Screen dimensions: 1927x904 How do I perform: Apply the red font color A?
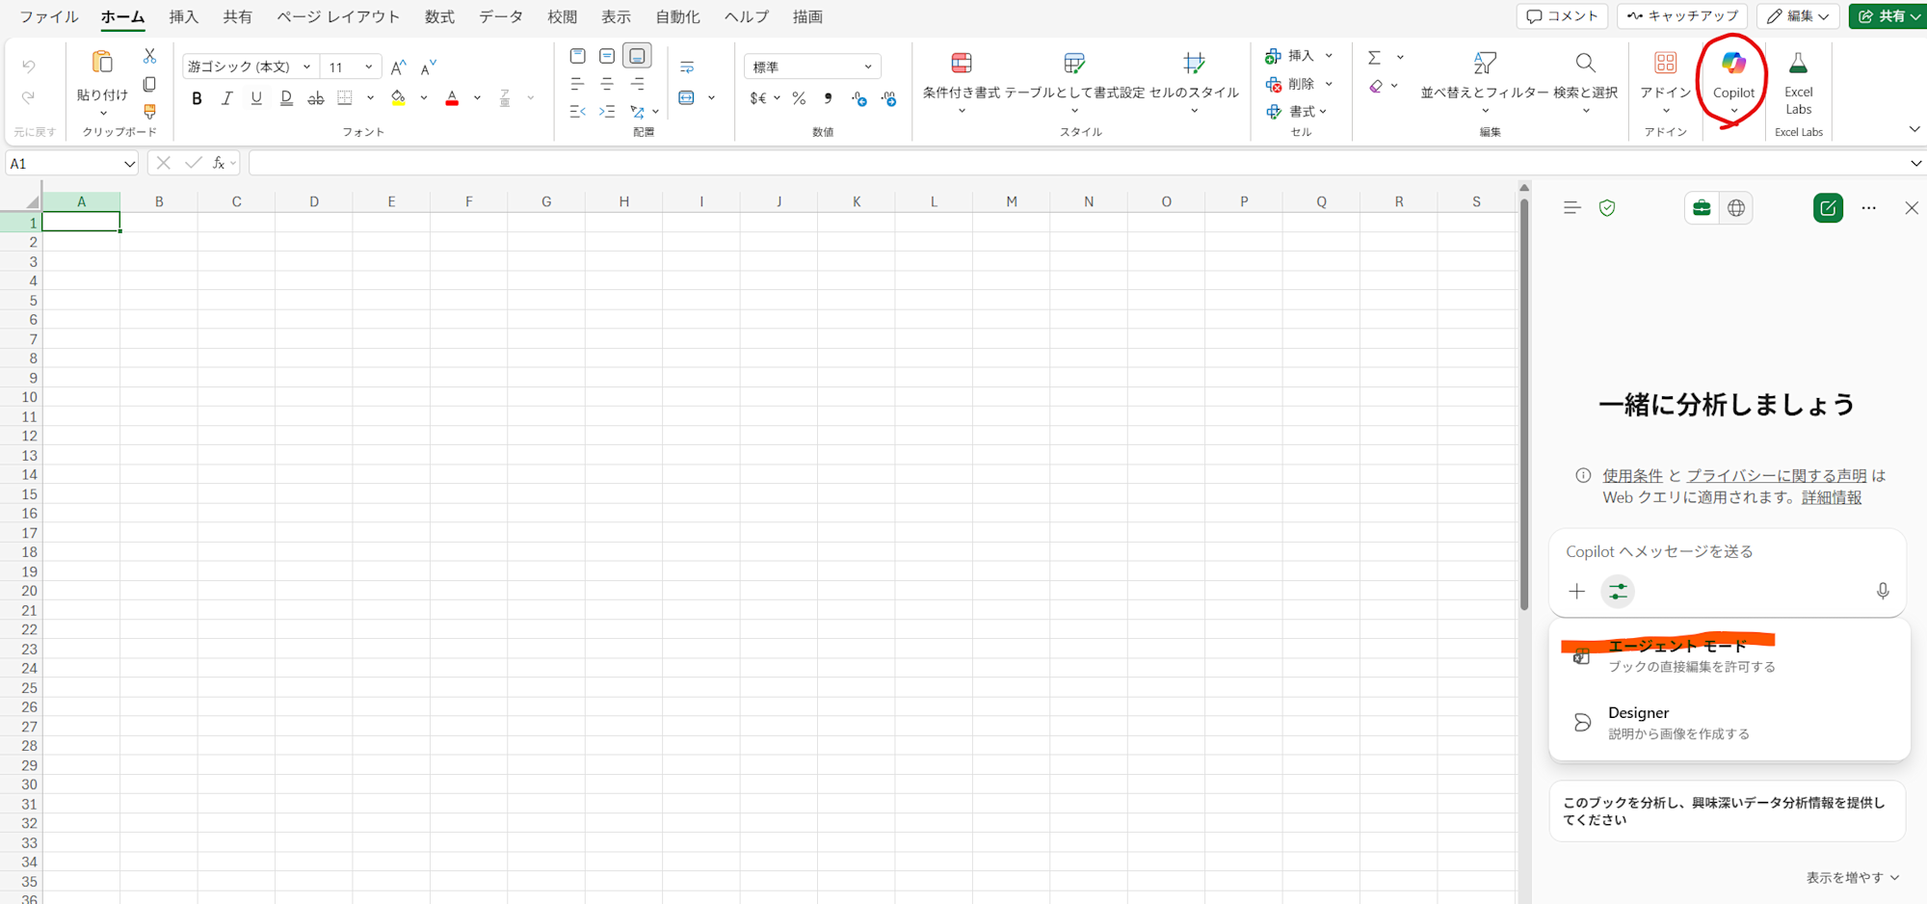(452, 98)
